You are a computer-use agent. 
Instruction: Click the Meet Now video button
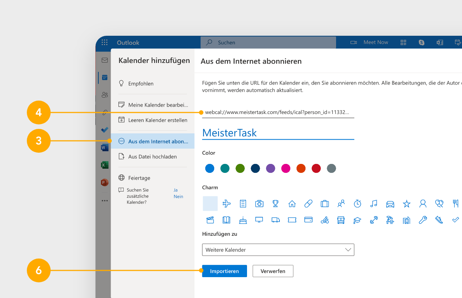pyautogui.click(x=369, y=42)
